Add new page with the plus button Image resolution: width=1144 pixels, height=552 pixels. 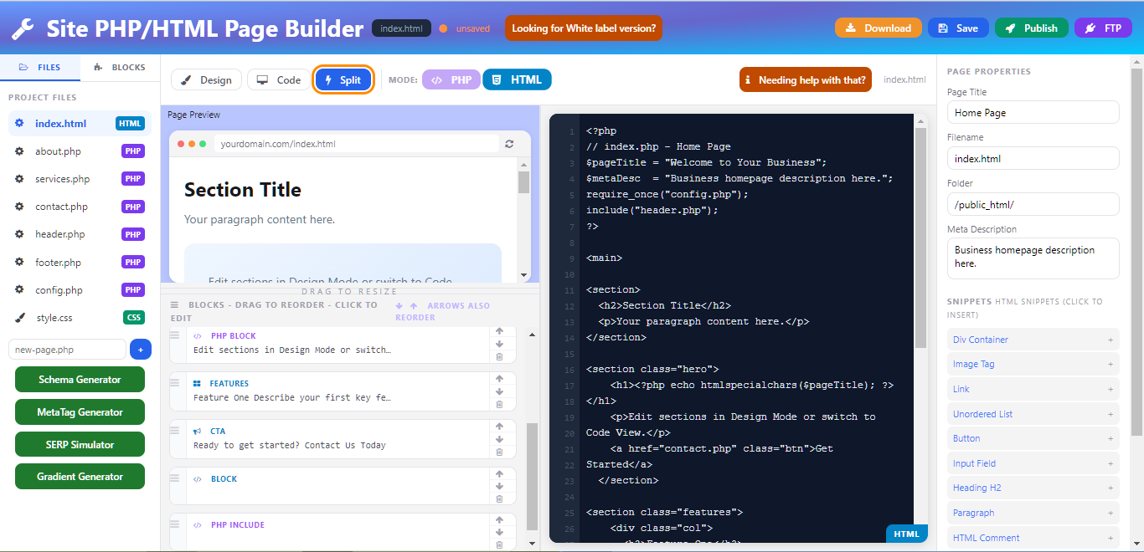click(x=141, y=350)
